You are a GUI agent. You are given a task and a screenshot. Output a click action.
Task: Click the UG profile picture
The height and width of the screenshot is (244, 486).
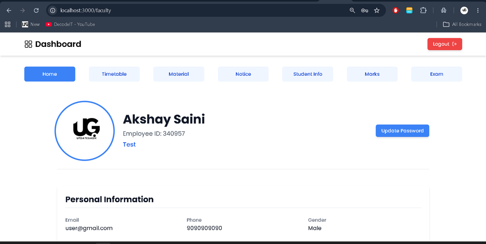84,131
